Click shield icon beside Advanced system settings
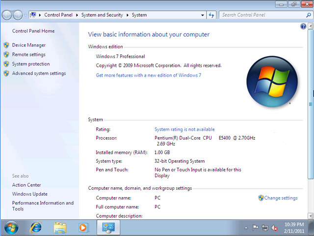 [6, 73]
